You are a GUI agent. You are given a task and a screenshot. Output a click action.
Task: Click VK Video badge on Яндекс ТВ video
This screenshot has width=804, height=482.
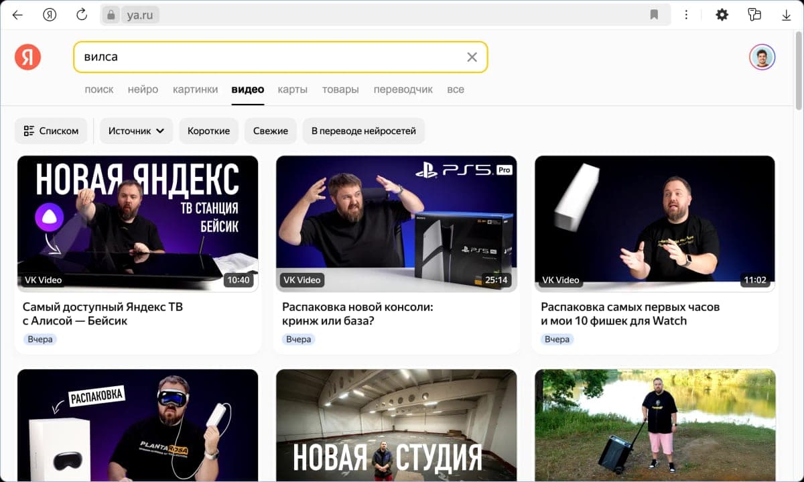[44, 280]
